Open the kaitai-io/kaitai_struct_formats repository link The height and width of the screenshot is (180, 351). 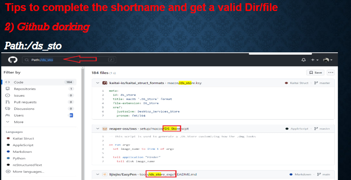coord(137,83)
